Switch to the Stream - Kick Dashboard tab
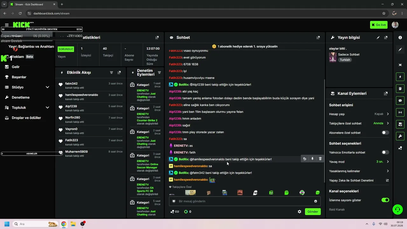The height and width of the screenshot is (229, 407). [x=33, y=4]
